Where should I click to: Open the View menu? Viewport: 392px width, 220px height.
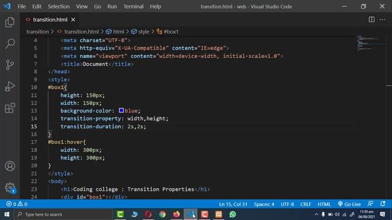click(x=81, y=7)
